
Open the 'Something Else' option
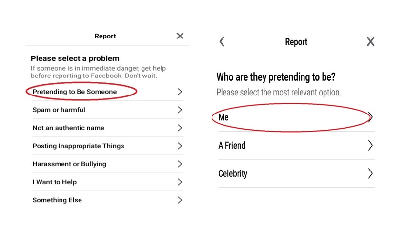57,200
